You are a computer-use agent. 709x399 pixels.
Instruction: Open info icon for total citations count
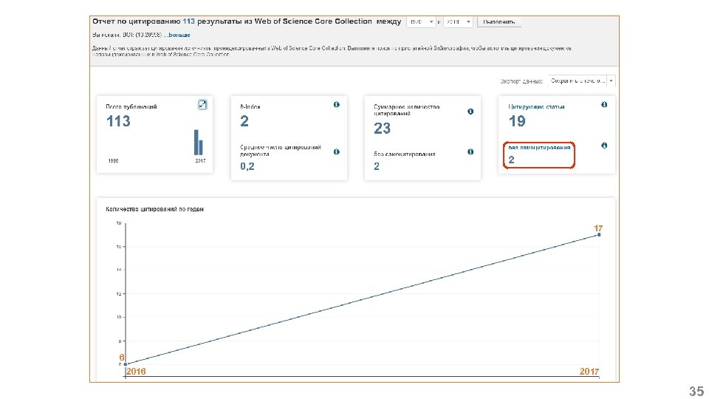pyautogui.click(x=470, y=112)
